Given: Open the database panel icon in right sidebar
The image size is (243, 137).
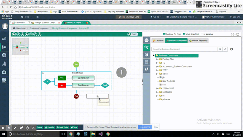Looking at the screenshot, I should pos(147,62).
